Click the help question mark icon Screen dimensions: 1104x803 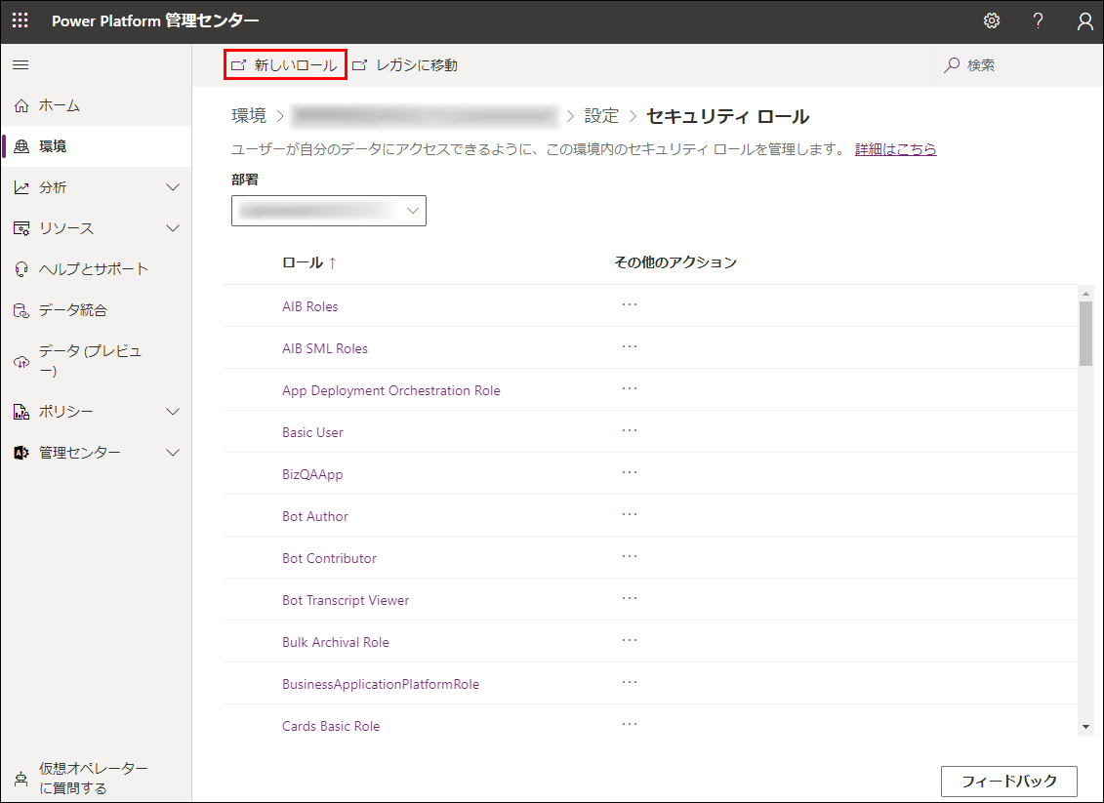(1038, 20)
